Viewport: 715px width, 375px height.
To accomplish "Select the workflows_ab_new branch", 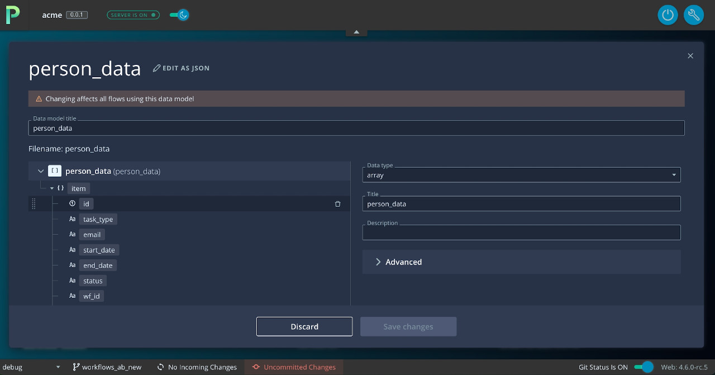I will coord(107,367).
